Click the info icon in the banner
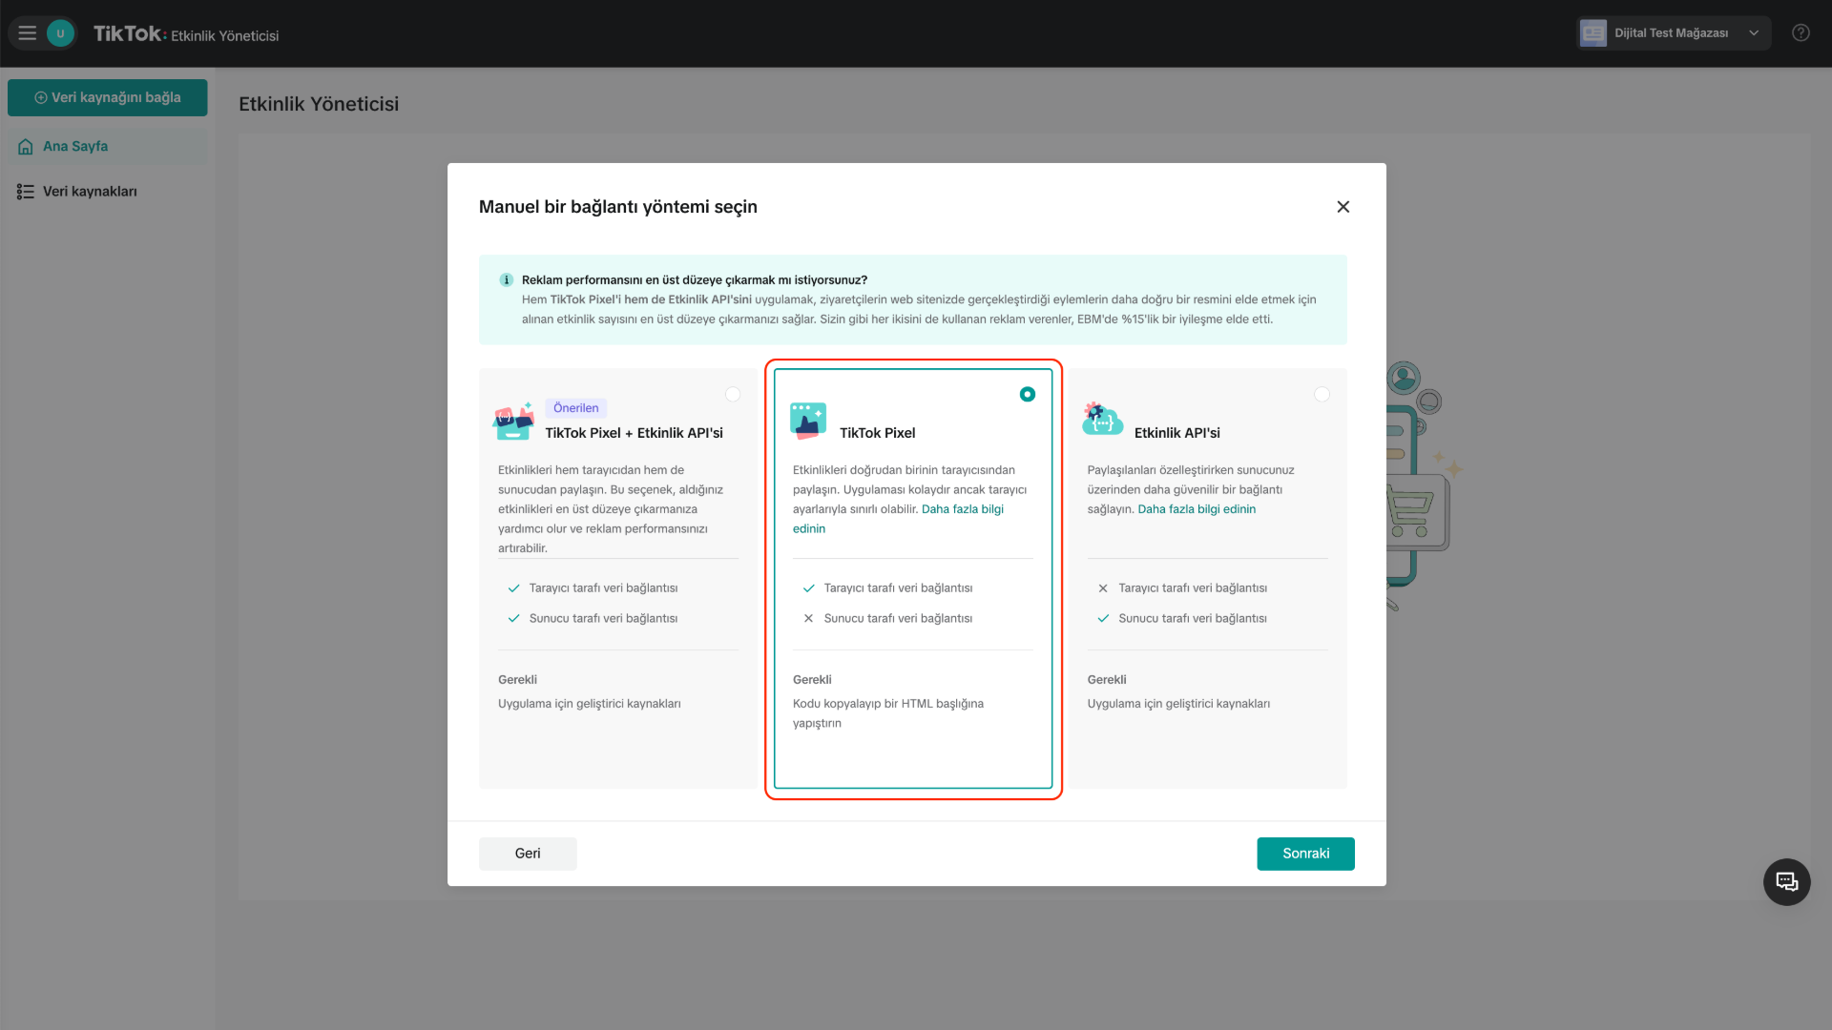Viewport: 1832px width, 1030px height. pos(507,280)
